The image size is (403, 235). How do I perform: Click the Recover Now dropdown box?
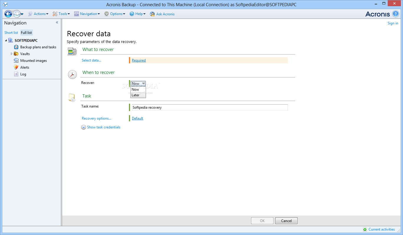pos(138,84)
